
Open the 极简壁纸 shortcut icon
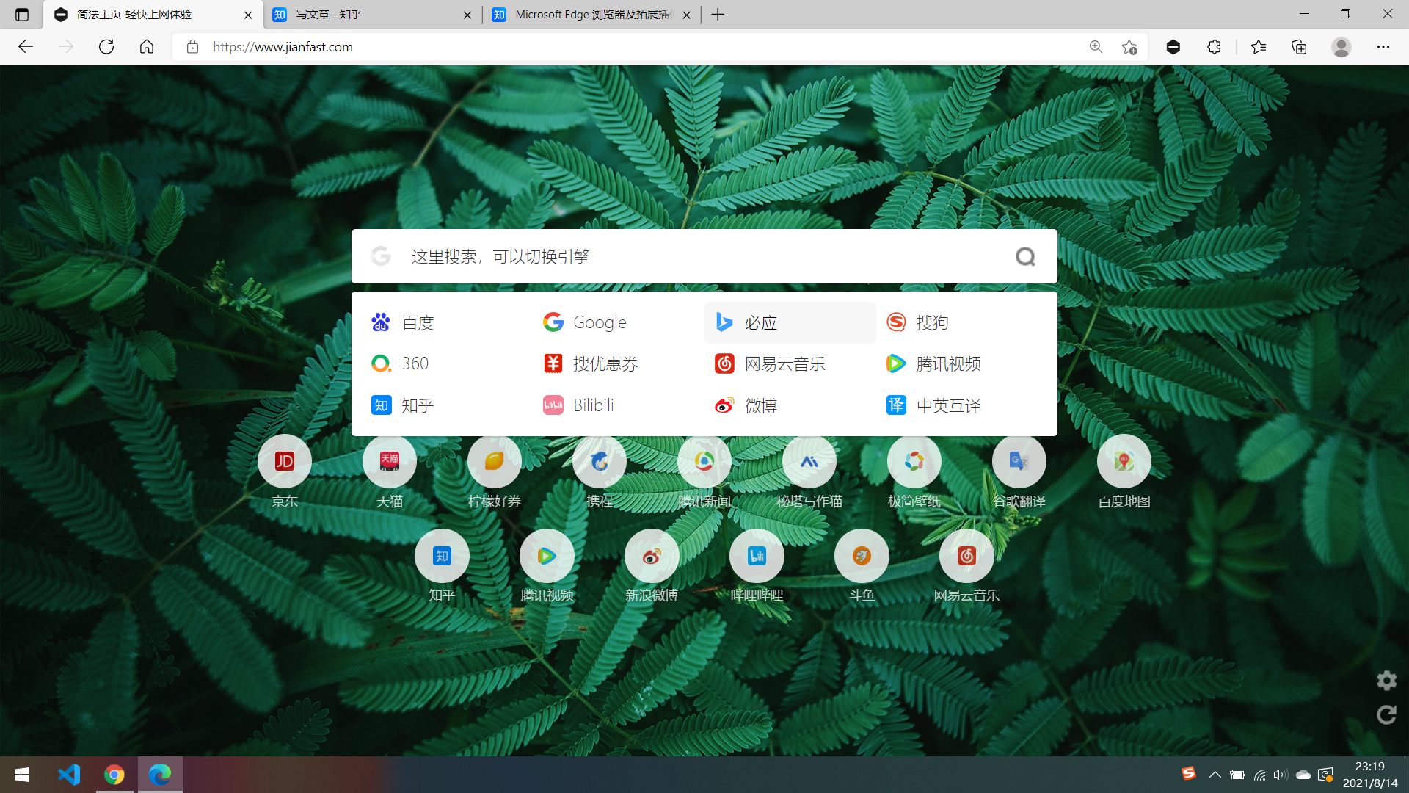pyautogui.click(x=914, y=461)
